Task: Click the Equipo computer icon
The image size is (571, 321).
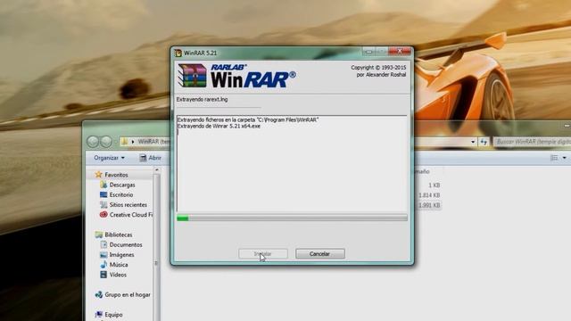Action: (99, 315)
